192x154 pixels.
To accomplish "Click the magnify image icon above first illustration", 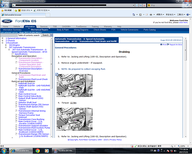I will 57,74.
